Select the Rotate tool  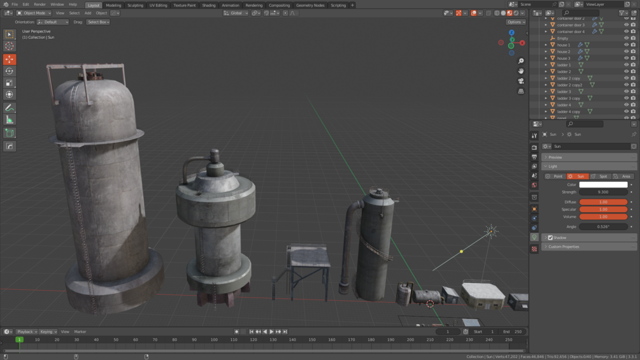pos(10,71)
